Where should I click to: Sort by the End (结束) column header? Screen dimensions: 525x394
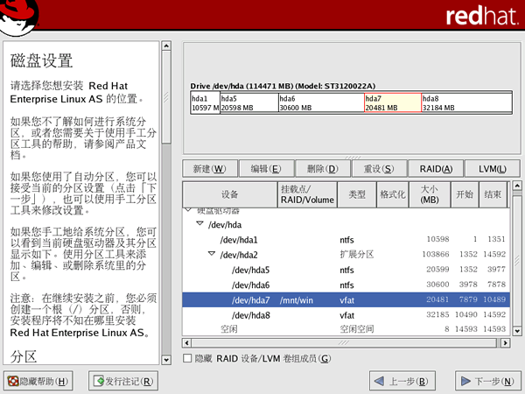493,194
